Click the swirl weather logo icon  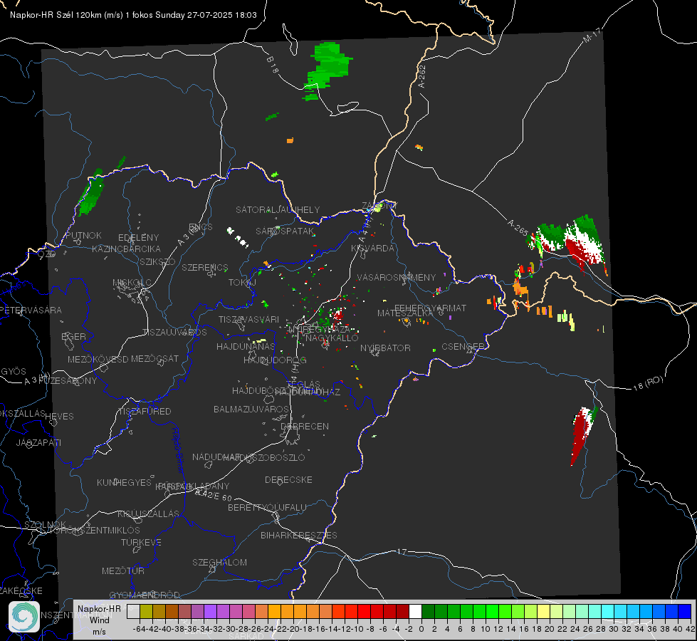click(x=24, y=617)
